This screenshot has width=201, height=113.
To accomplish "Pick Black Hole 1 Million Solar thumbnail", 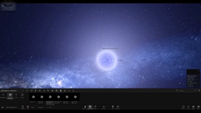I will click(67, 97).
